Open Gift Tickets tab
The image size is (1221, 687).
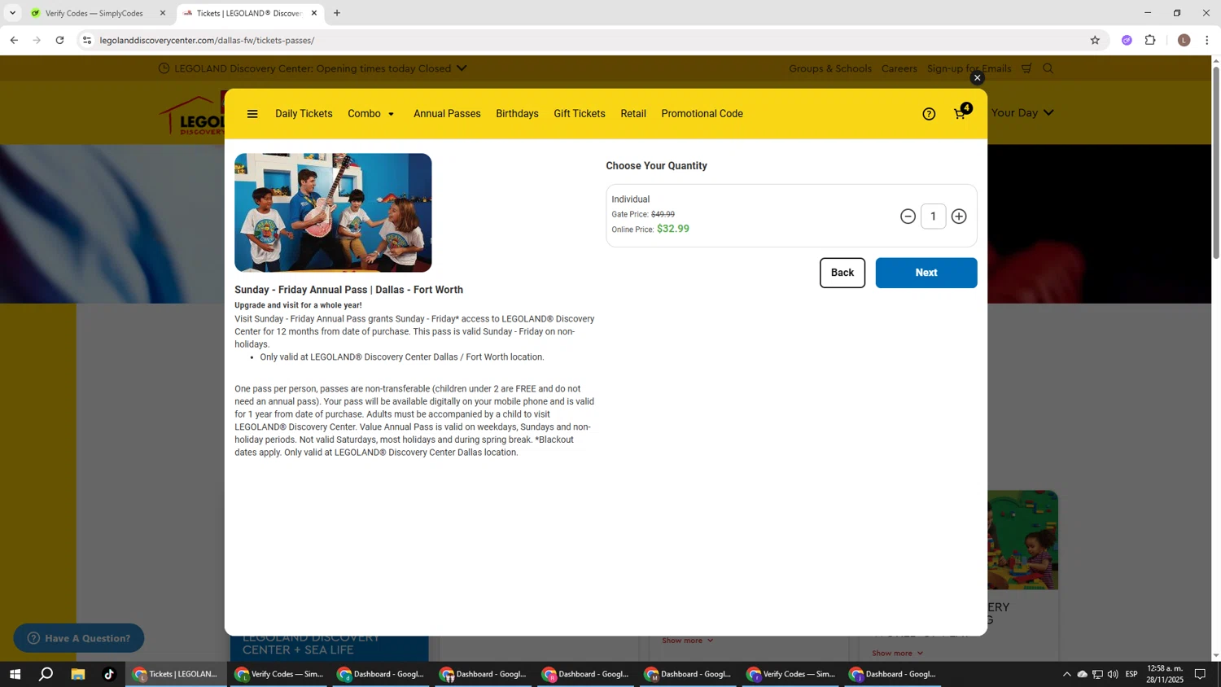click(x=580, y=114)
